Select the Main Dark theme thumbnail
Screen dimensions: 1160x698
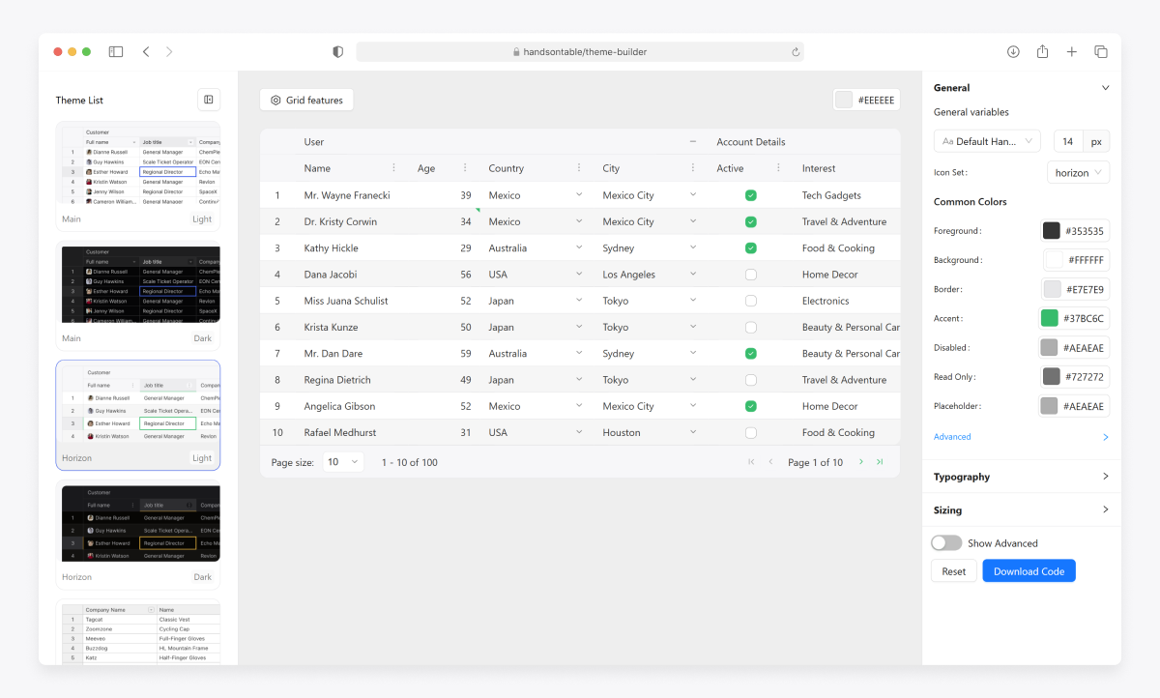click(138, 295)
